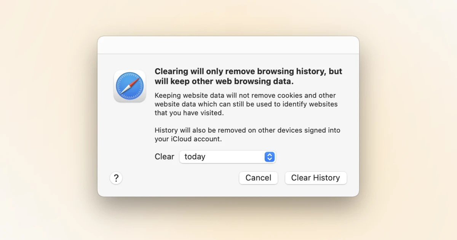This screenshot has width=457, height=240.
Task: Click the Clear label beside the popup
Action: coord(164,156)
